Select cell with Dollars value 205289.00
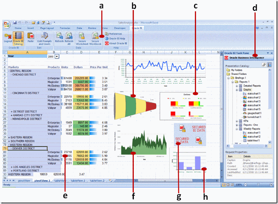This screenshot has width=278, height=204. coord(81,78)
